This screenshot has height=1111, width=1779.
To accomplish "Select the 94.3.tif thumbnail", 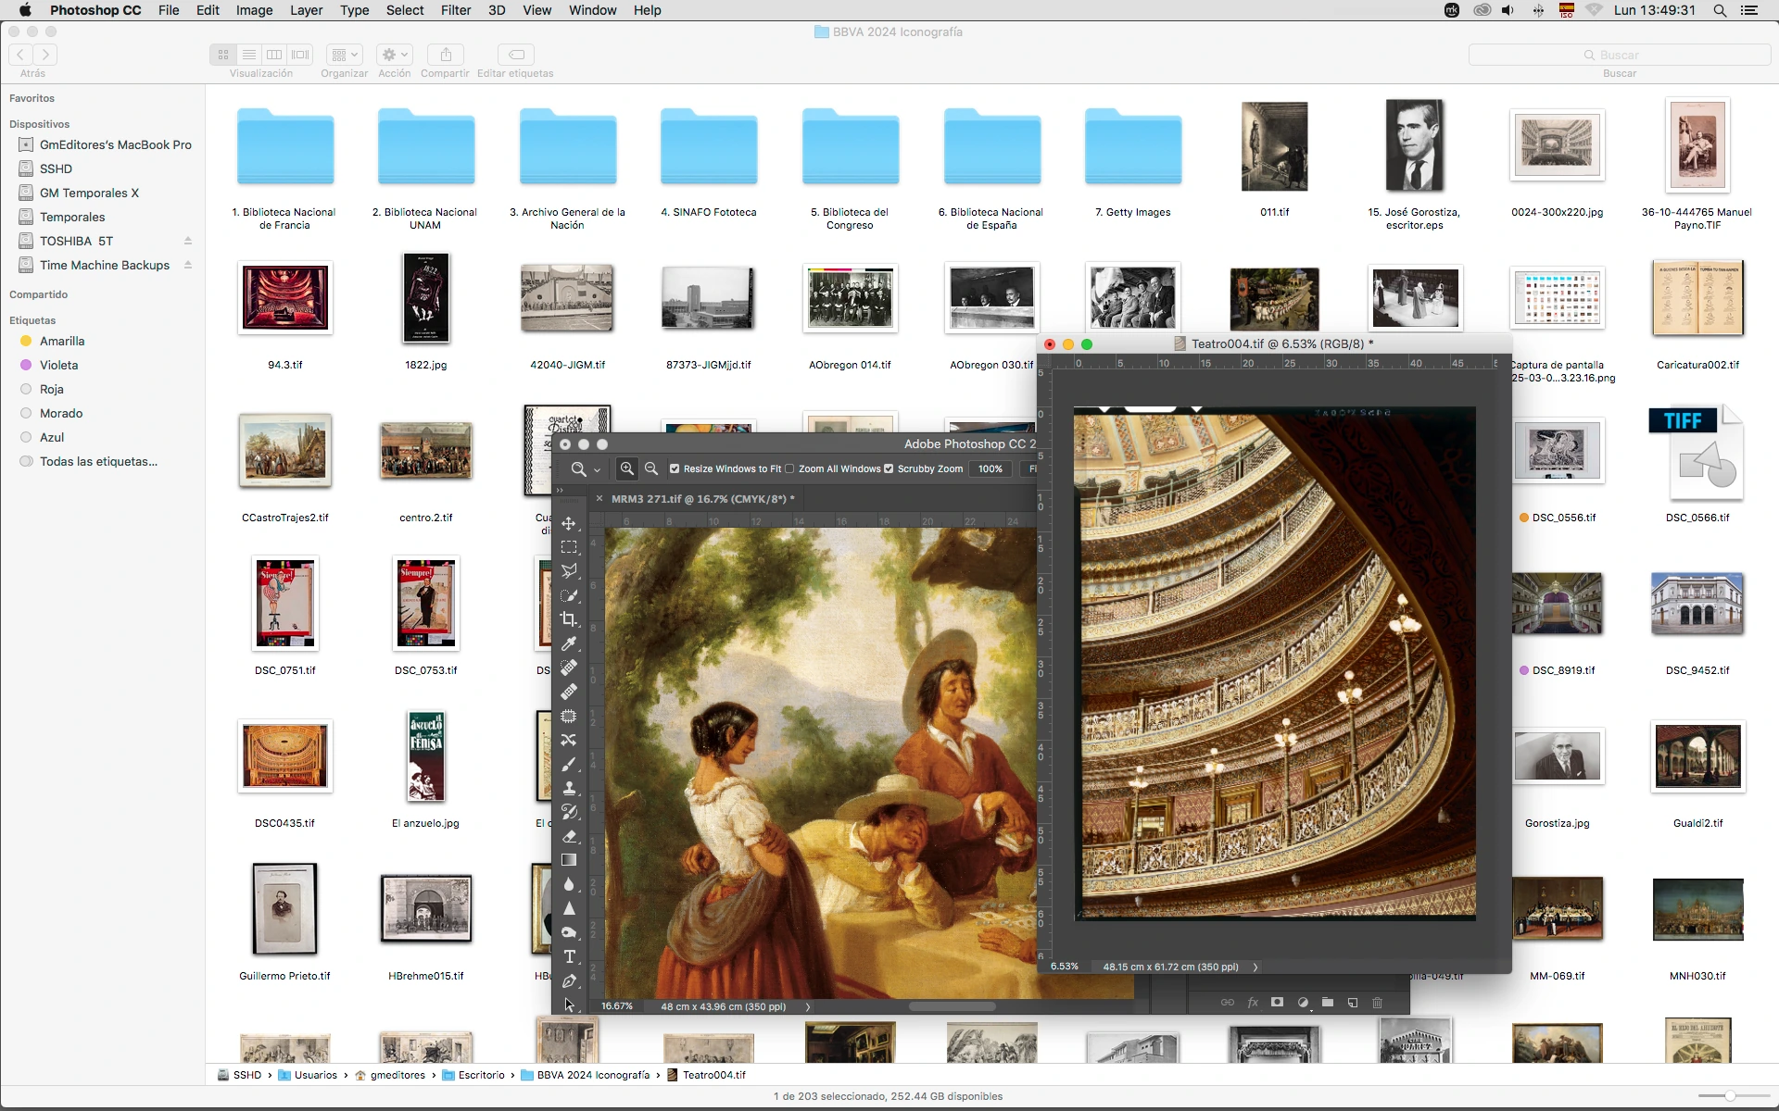I will (x=285, y=297).
